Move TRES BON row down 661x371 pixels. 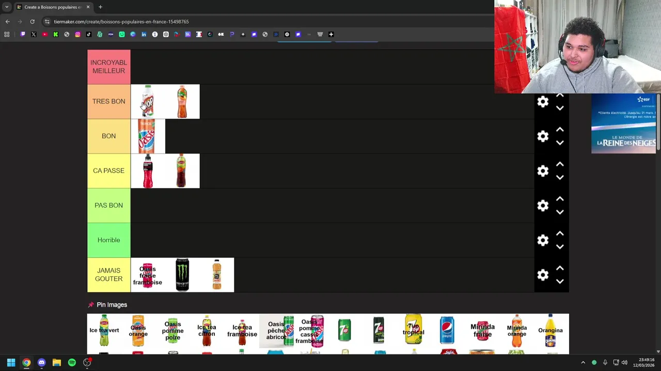click(560, 108)
